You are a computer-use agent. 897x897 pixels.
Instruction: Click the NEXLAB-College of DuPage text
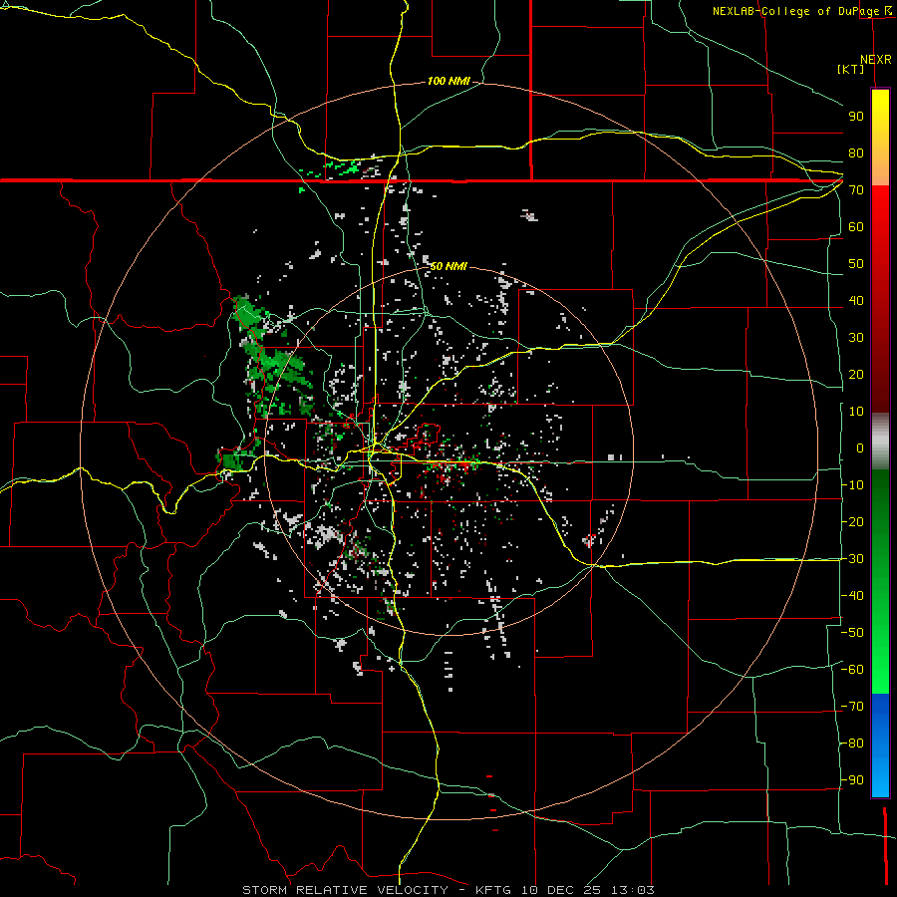797,11
